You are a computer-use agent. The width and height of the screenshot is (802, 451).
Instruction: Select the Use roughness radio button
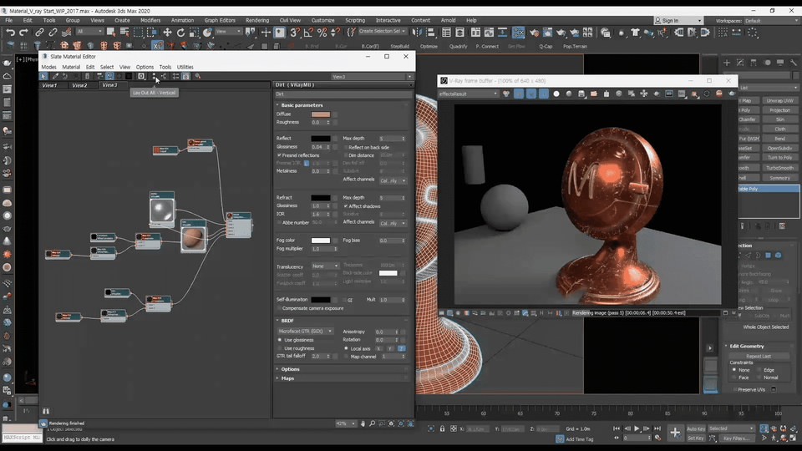[x=280, y=348]
